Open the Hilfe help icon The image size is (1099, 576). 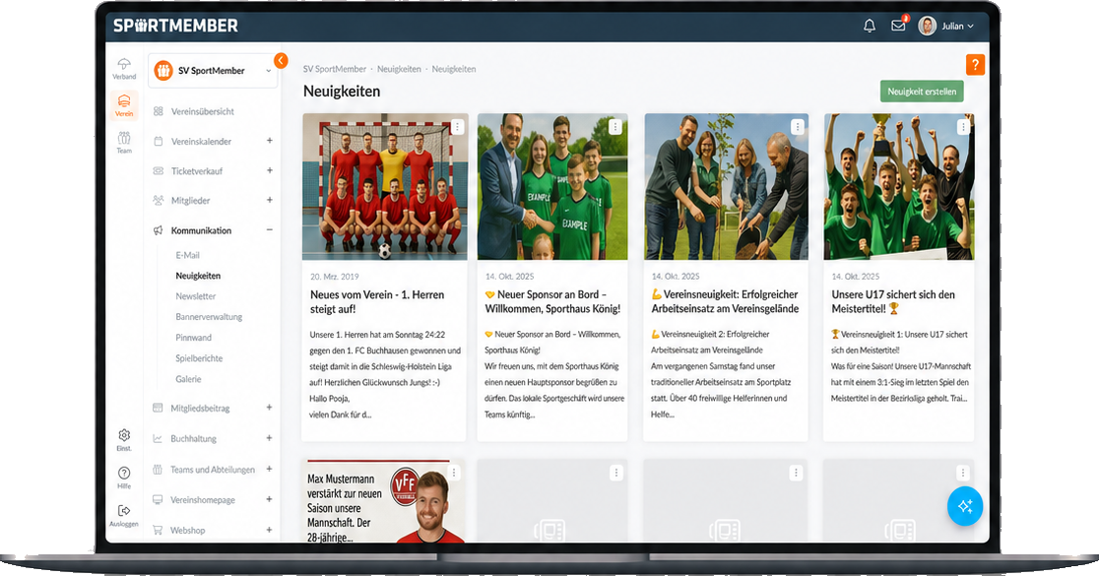coord(124,478)
